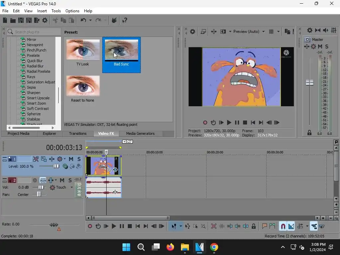Click the Master volume fader handle
The height and width of the screenshot is (255, 340).
tap(309, 83)
